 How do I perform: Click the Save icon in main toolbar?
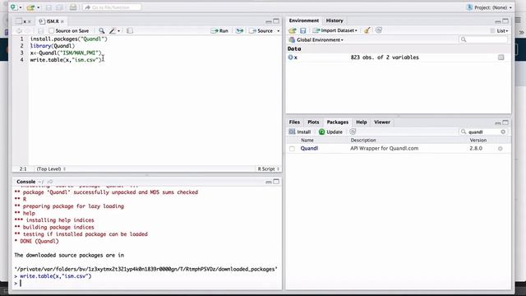coord(49,7)
